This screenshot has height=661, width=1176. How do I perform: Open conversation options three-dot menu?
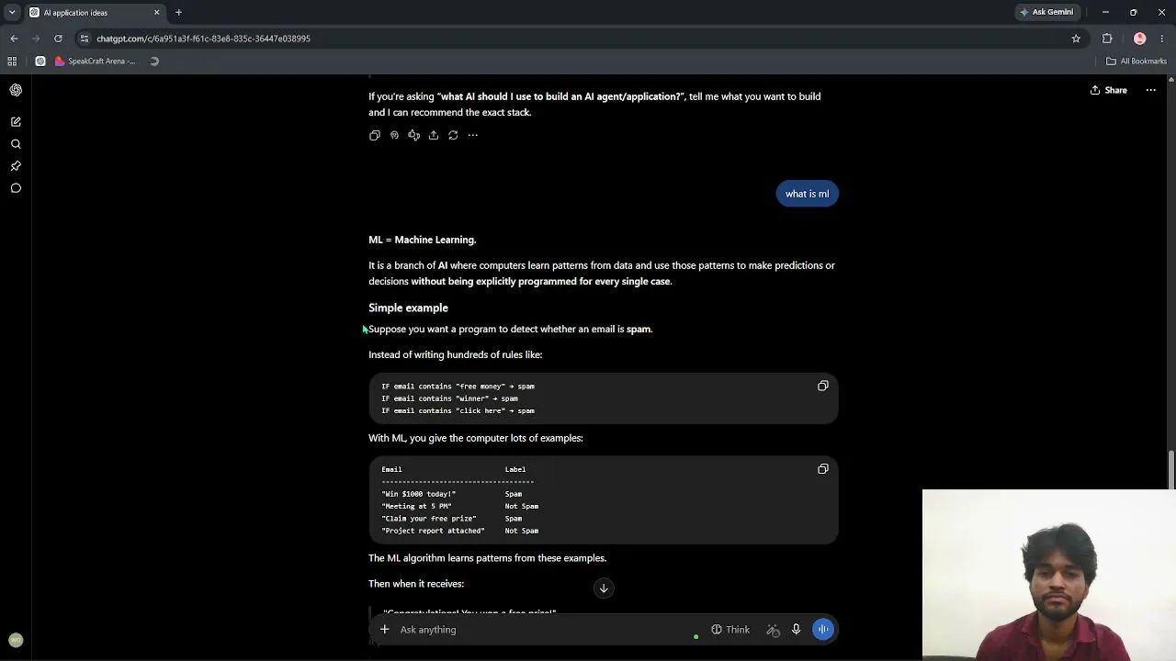click(x=1150, y=90)
